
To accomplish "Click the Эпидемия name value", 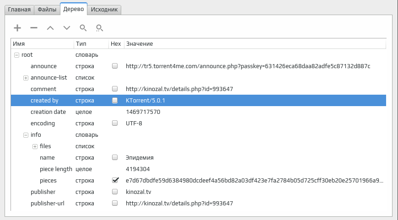I will click(x=140, y=158).
